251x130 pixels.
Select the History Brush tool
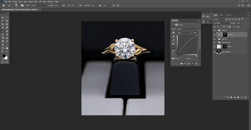3,34
